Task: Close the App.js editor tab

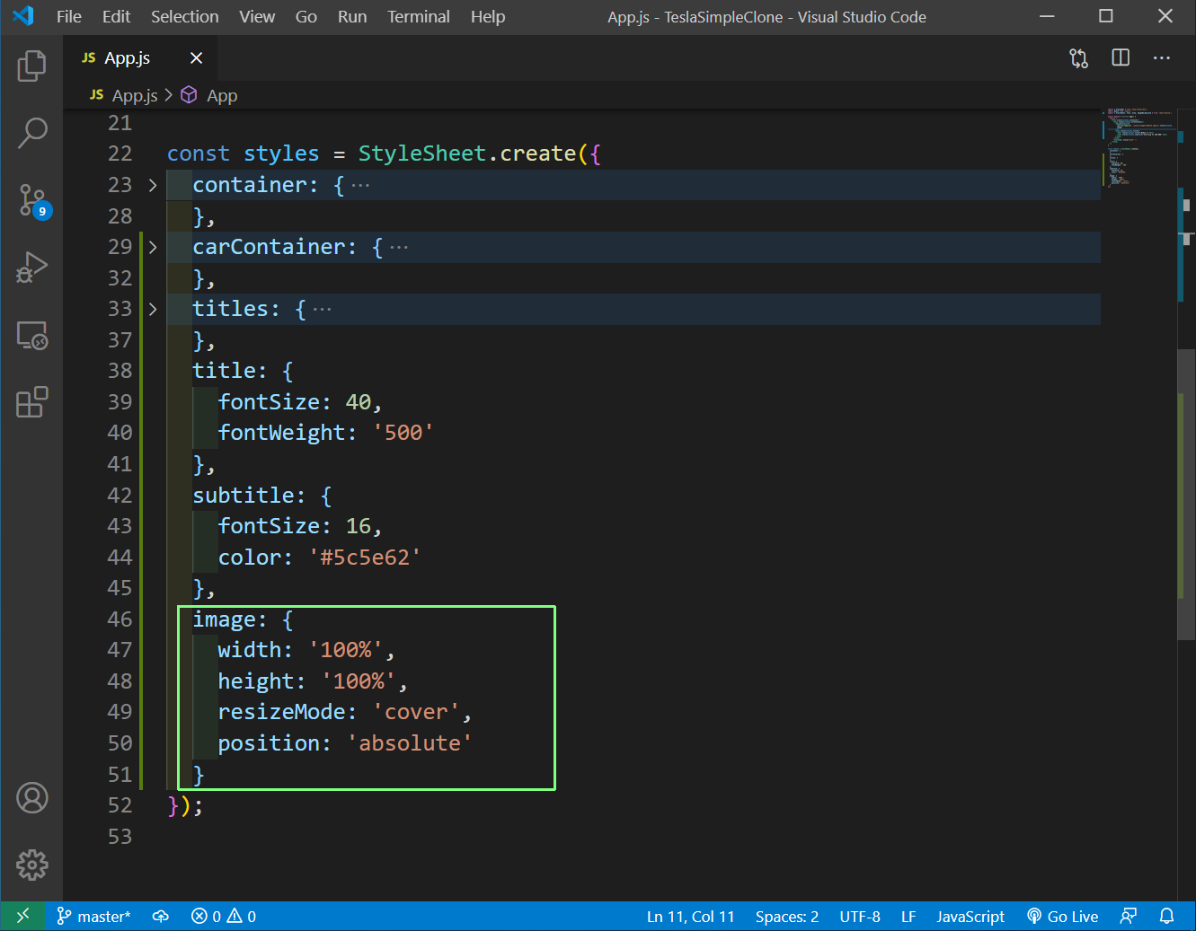Action: pos(196,58)
